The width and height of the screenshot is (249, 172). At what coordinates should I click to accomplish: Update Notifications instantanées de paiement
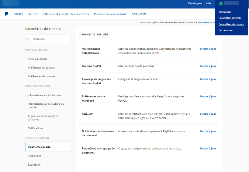[208, 131]
